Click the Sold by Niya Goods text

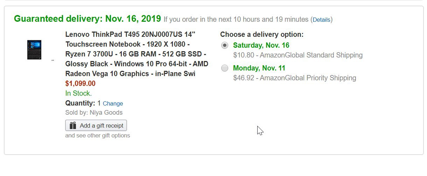(x=94, y=113)
